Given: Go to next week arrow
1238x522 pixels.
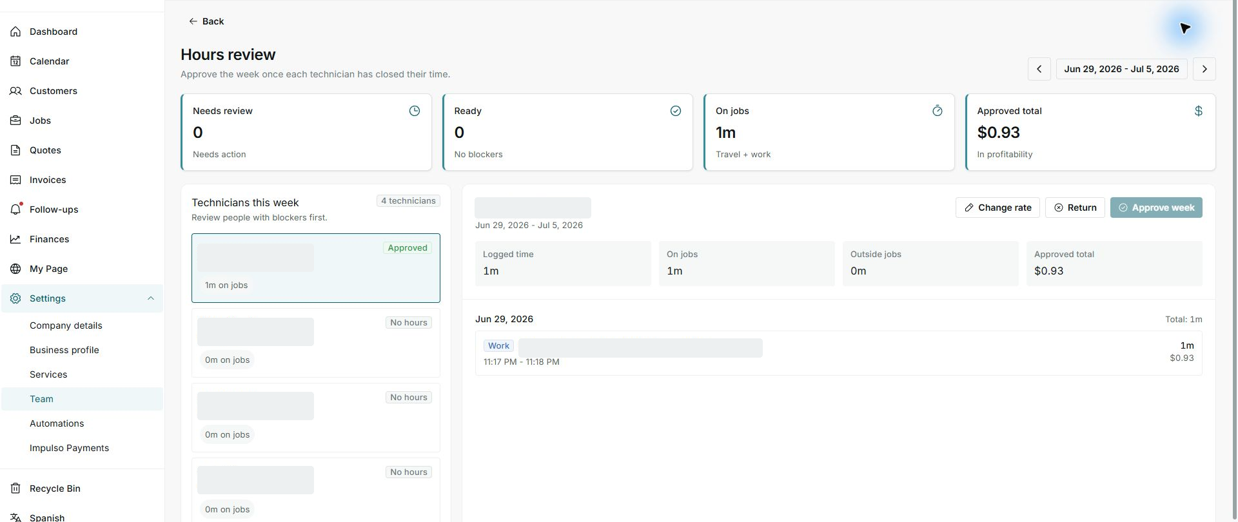Looking at the screenshot, I should point(1204,69).
